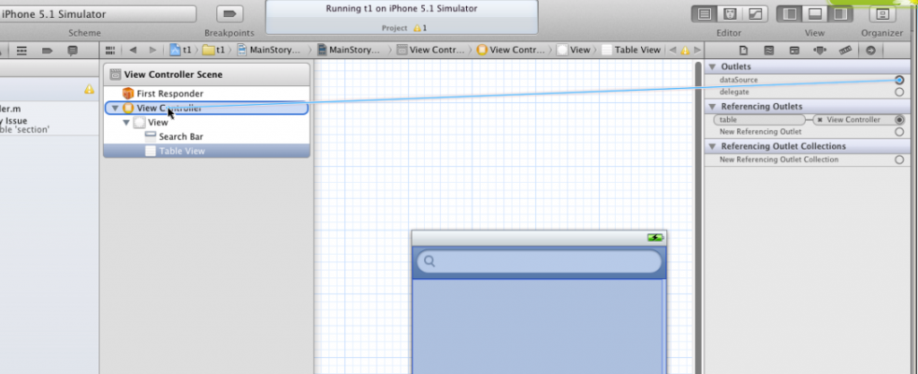Select second View Contr... object in jump bar
This screenshot has height=374, width=918.
coord(510,50)
